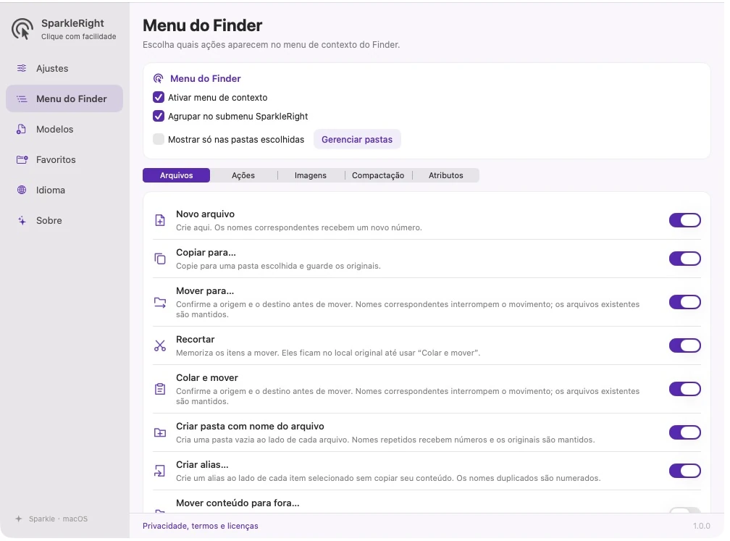This screenshot has width=730, height=541.
Task: Click Mover conteúdo para fora... title
Action: [x=238, y=503]
